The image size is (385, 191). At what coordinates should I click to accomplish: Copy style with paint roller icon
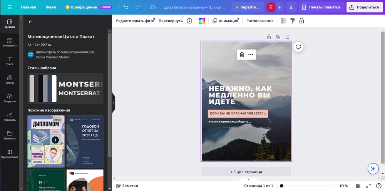pos(293,21)
